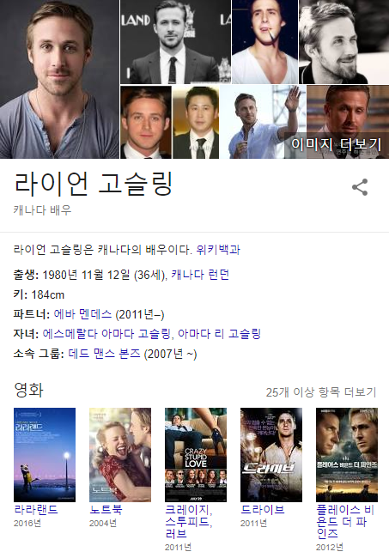Screen dimensions: 389x558
Task: Expand 25개 이상 항목 더보기 movies list
Action: coord(321,392)
